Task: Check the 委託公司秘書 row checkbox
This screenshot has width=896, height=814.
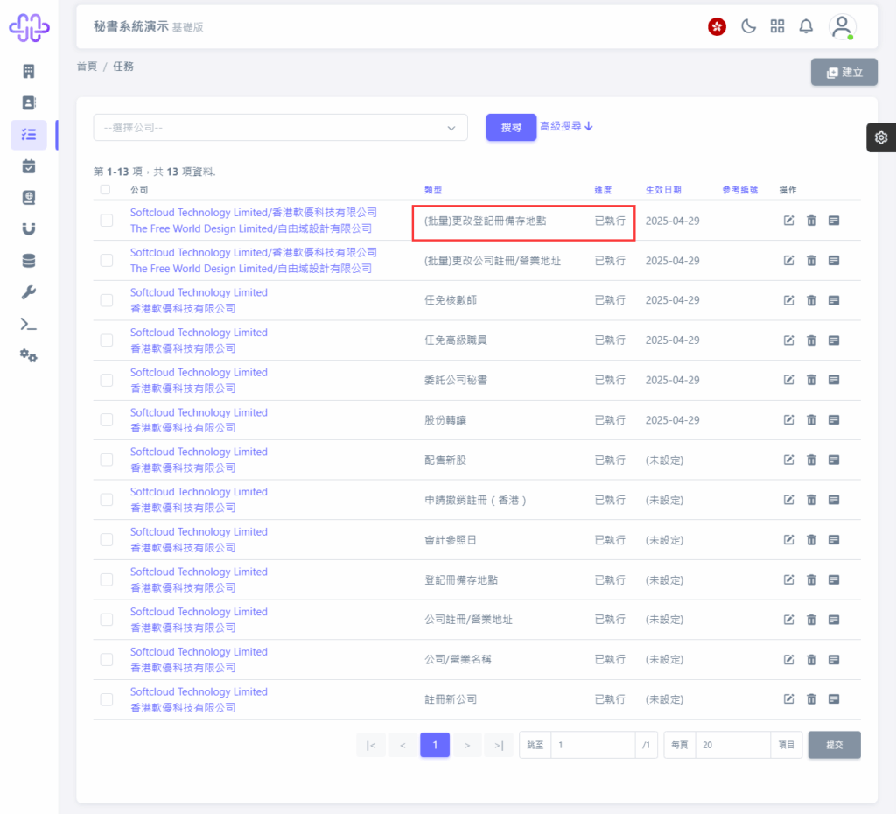Action: (106, 380)
